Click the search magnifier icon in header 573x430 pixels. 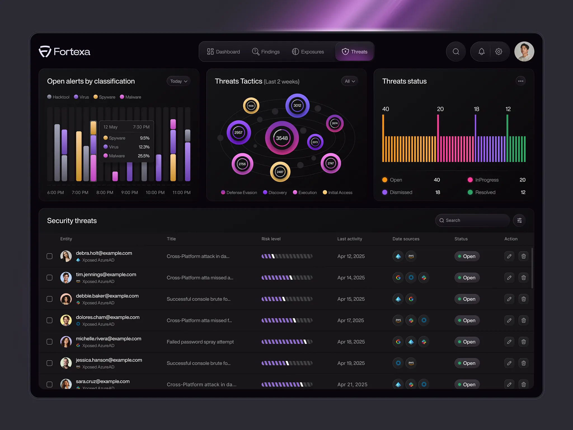[x=456, y=52]
